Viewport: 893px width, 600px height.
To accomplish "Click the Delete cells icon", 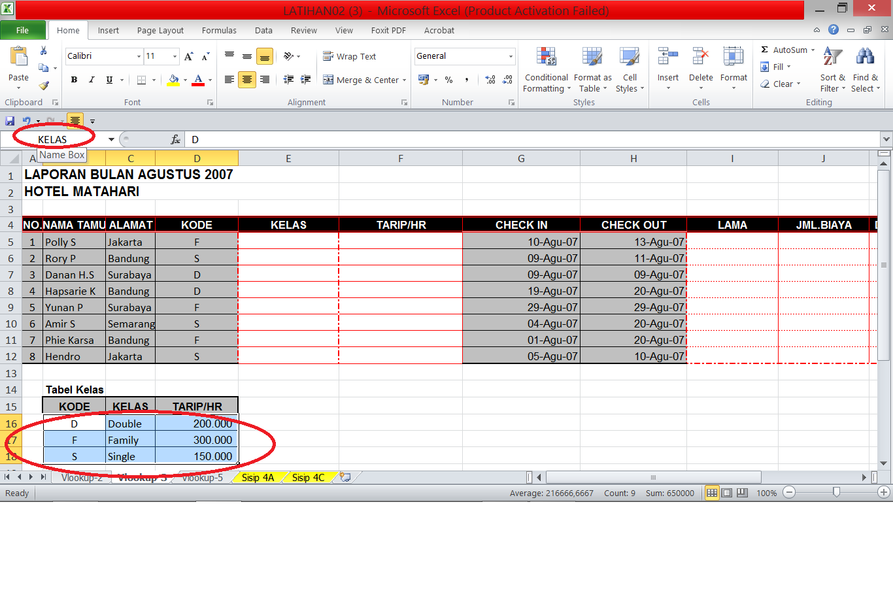I will 701,57.
